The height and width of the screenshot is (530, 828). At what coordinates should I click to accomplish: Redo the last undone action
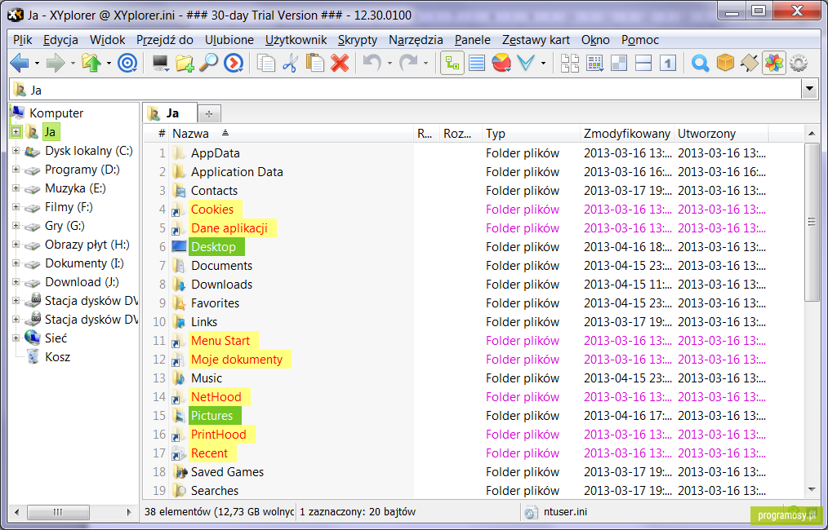coord(408,64)
